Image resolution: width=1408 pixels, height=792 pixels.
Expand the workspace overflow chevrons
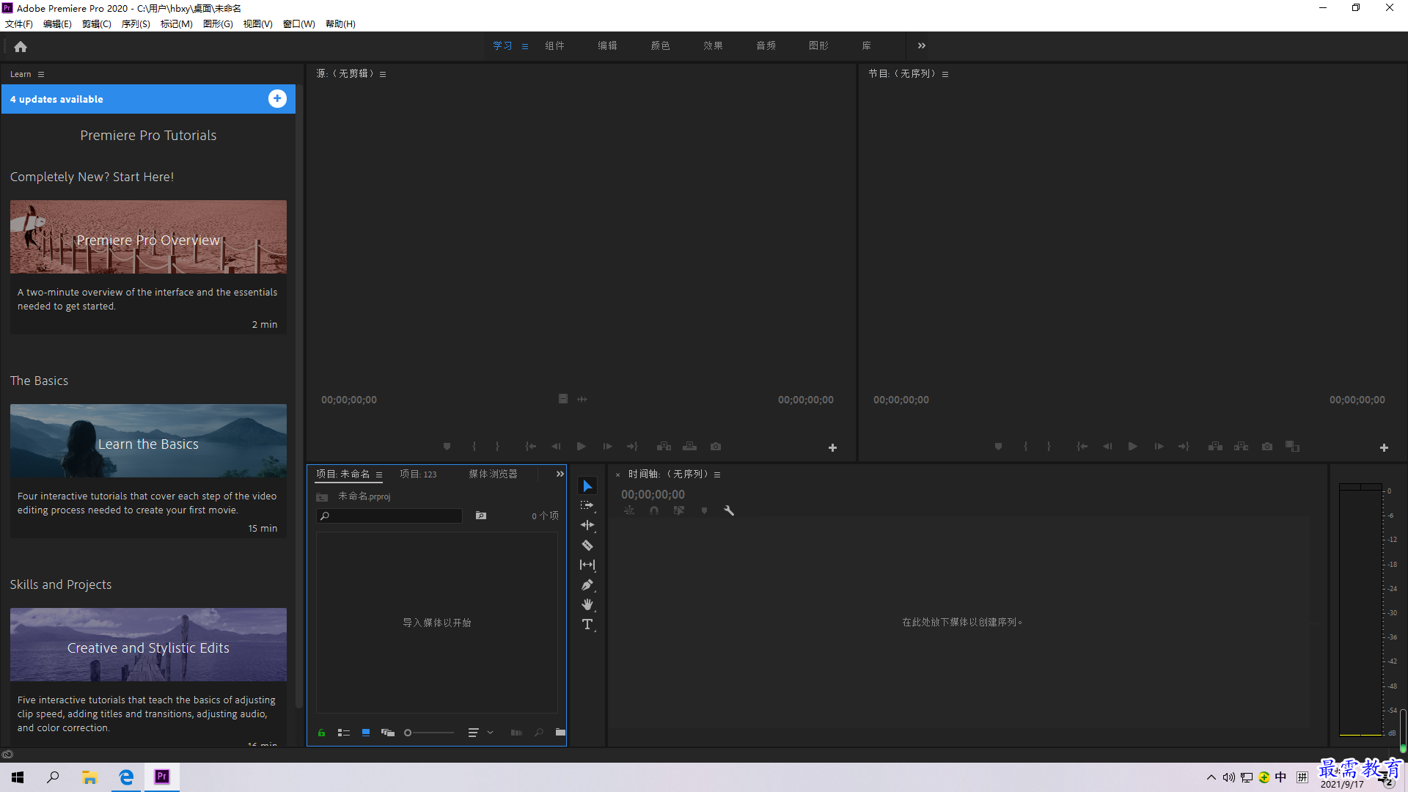[922, 45]
